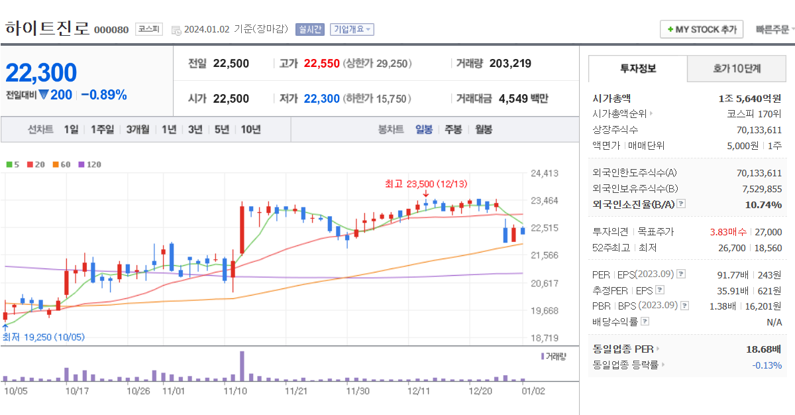The height and width of the screenshot is (415, 795).
Task: Click the stock code 000080
Action: tap(111, 30)
